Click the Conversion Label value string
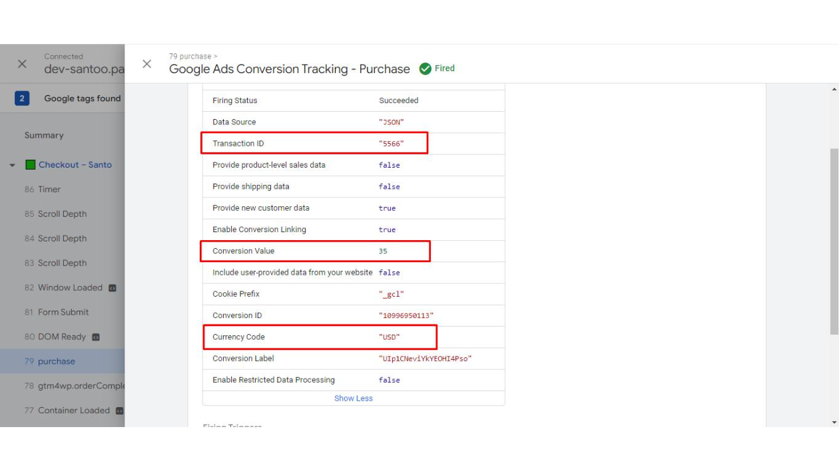 click(425, 359)
